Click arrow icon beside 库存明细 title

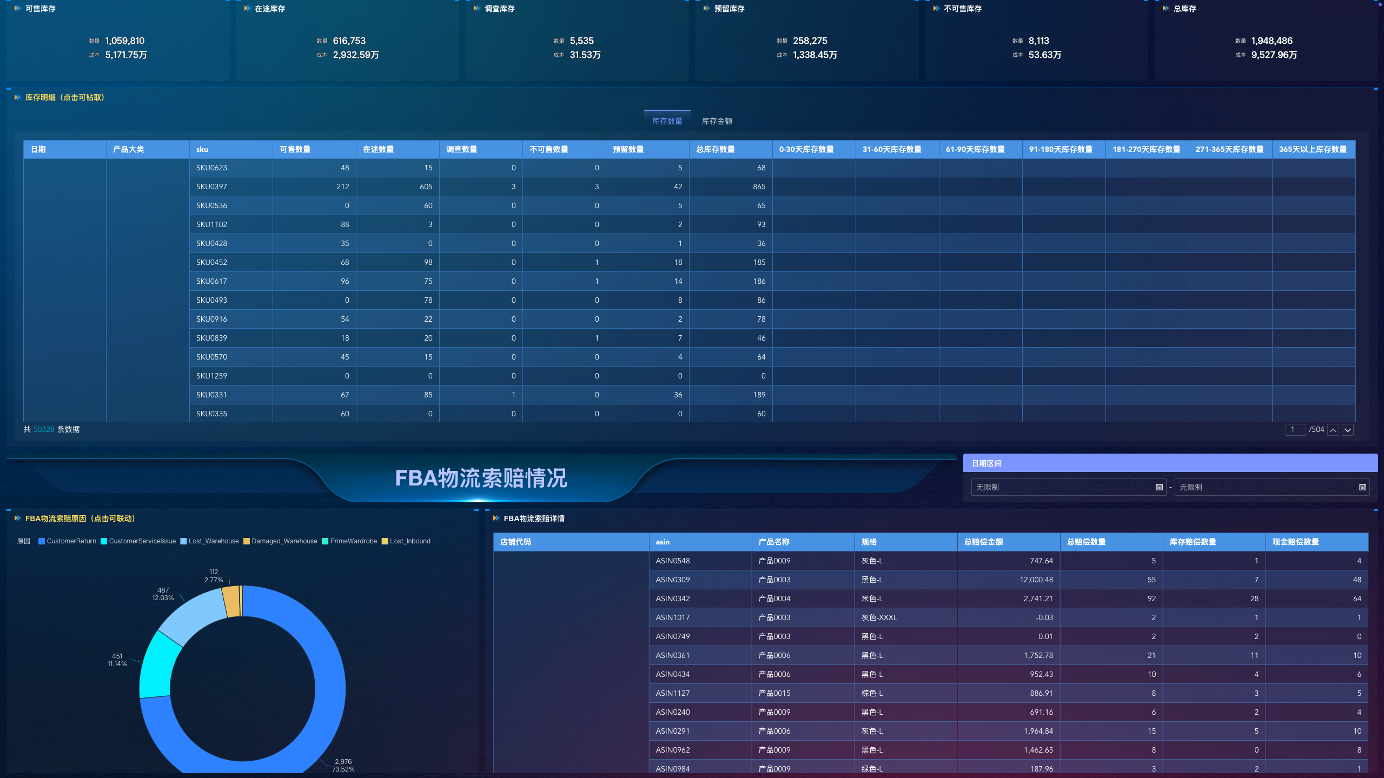(17, 97)
